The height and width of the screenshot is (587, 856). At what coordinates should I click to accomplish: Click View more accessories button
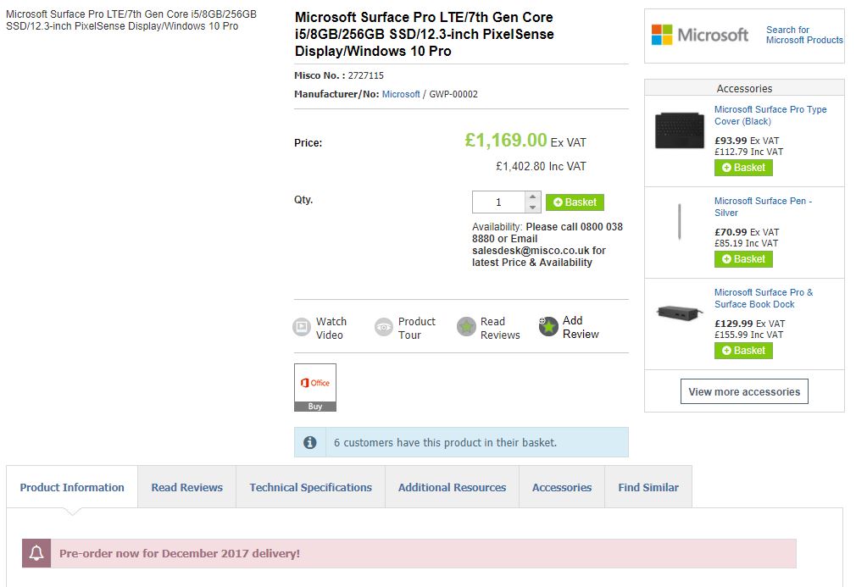point(744,392)
